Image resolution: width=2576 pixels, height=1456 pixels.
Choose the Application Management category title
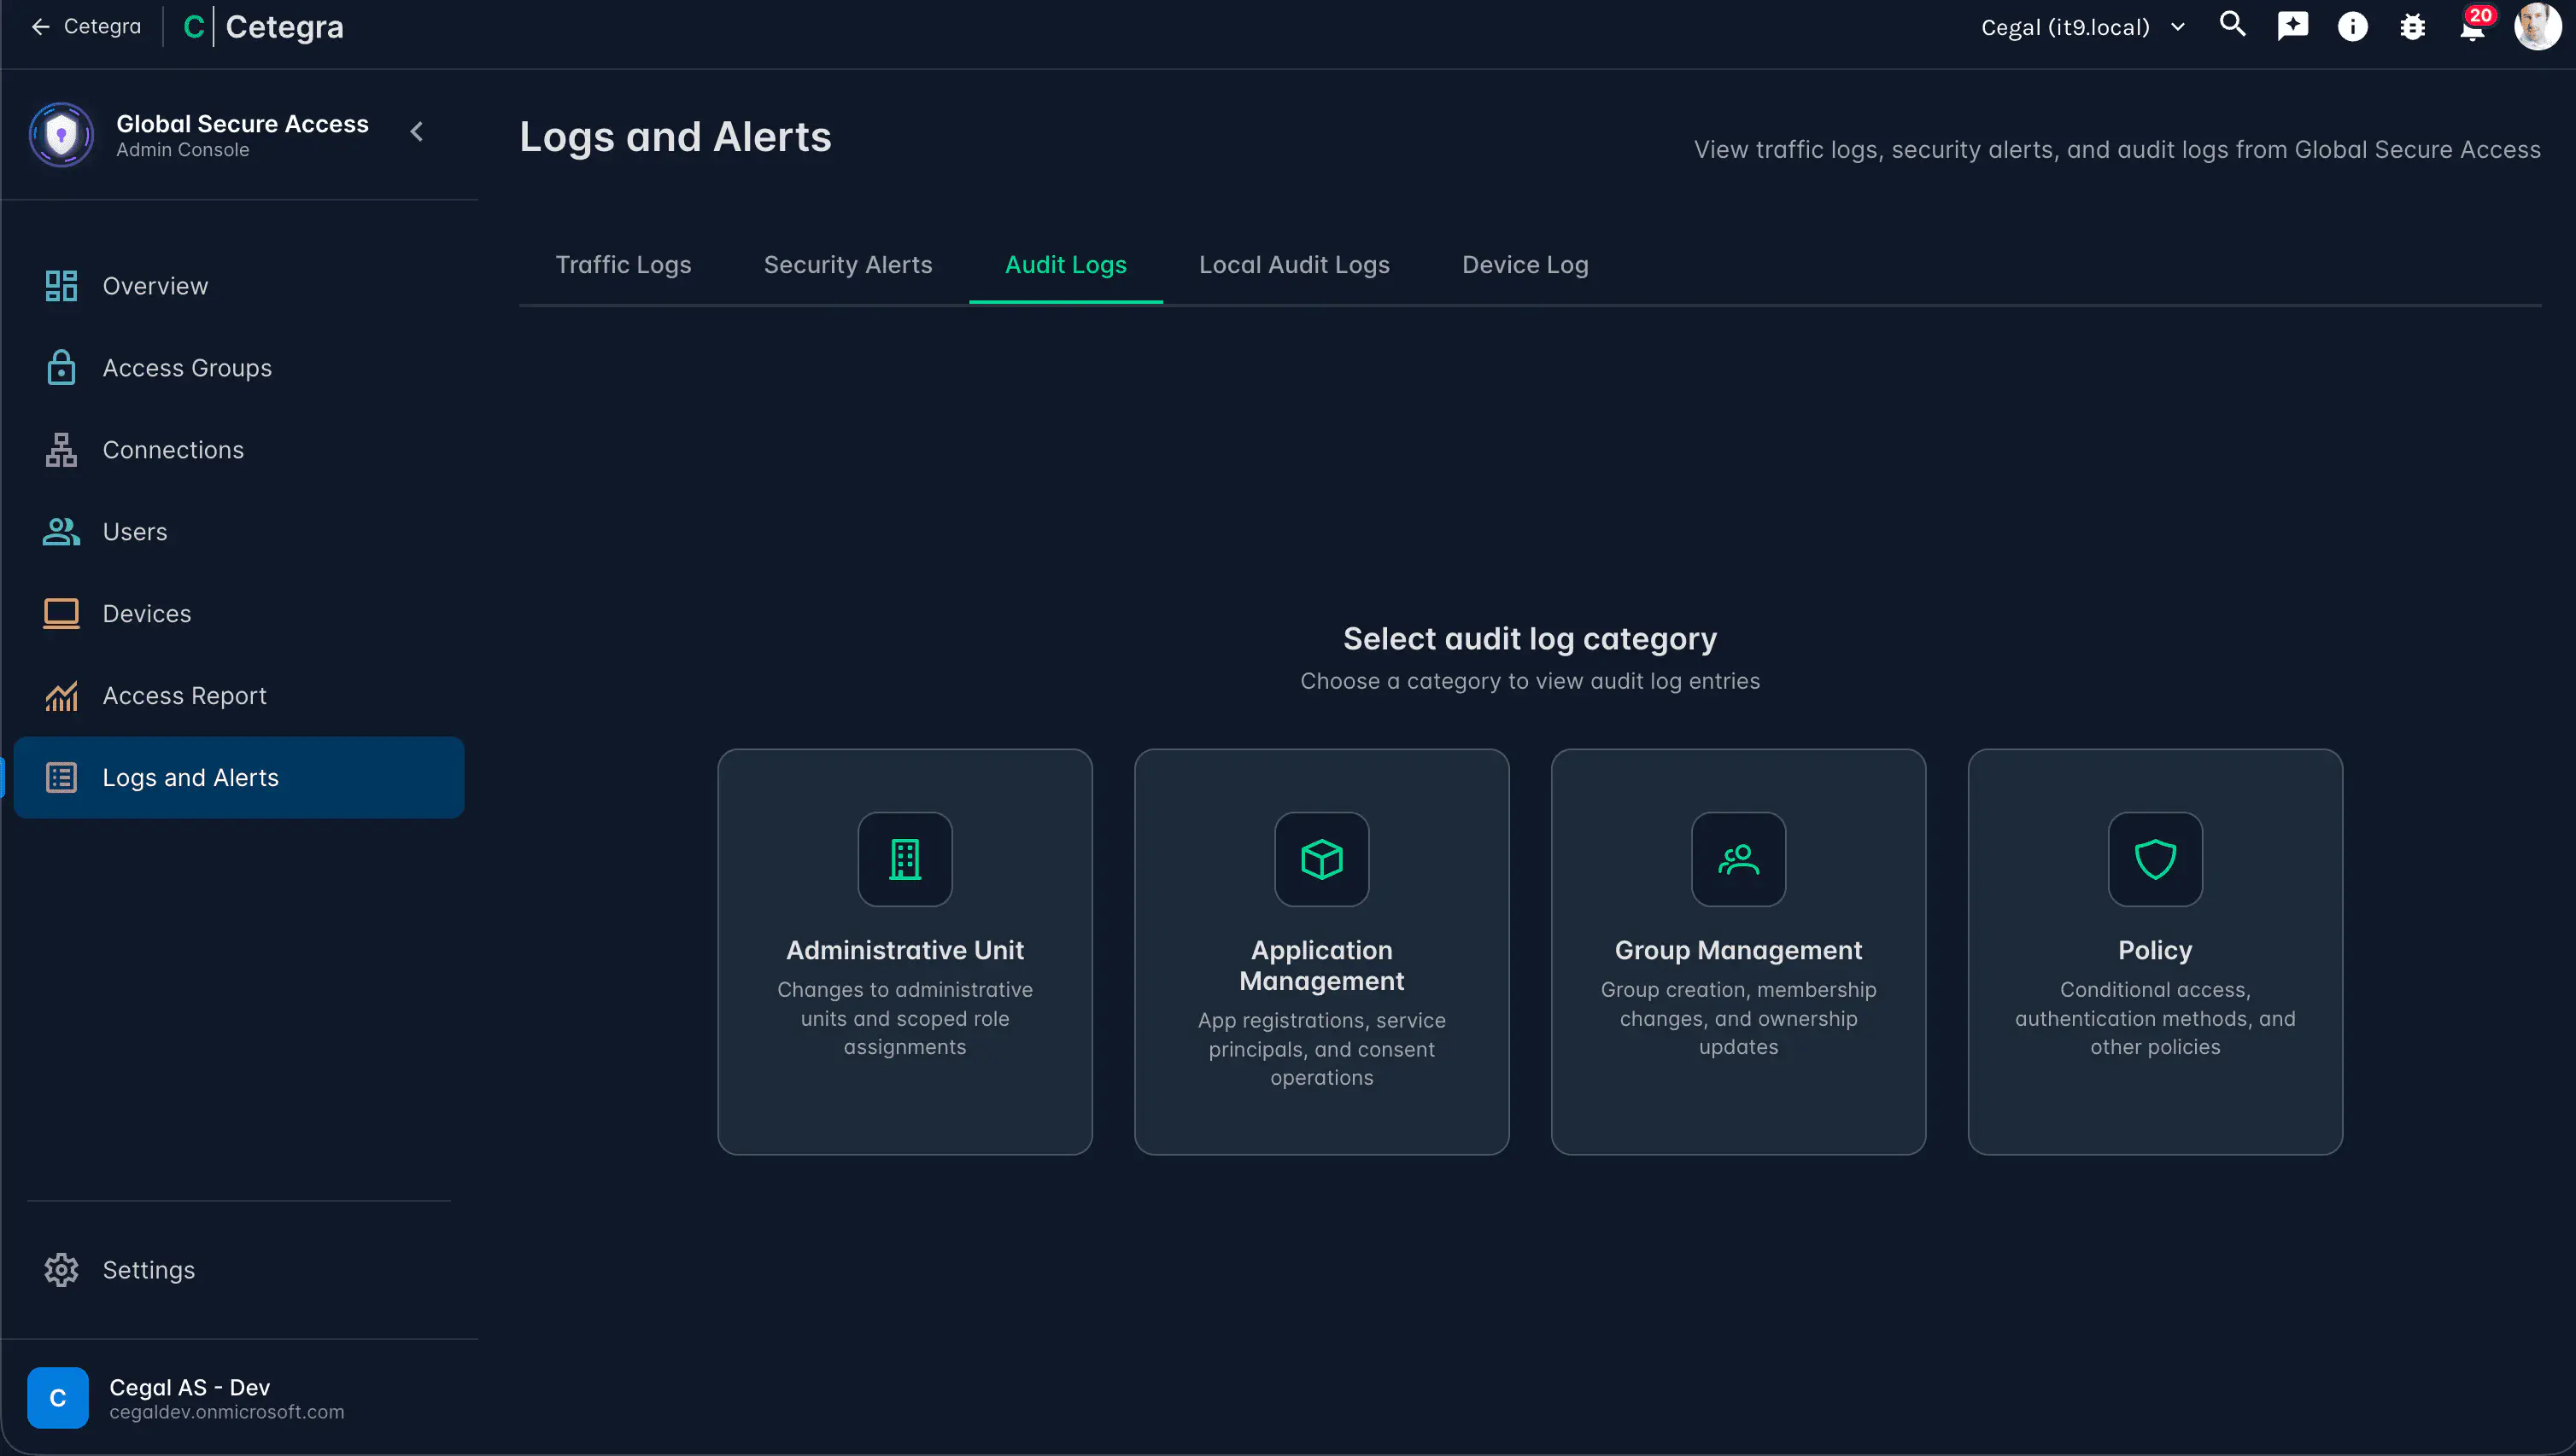[1321, 965]
